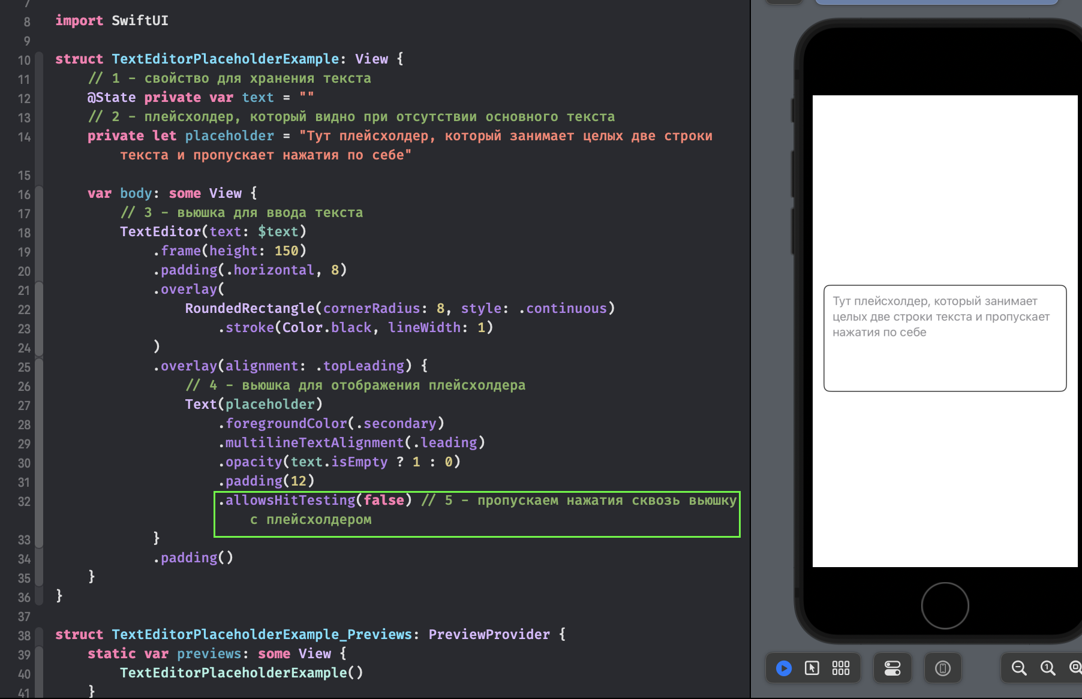This screenshot has height=699, width=1082.
Task: Zoom out the preview canvas
Action: pos(1018,668)
